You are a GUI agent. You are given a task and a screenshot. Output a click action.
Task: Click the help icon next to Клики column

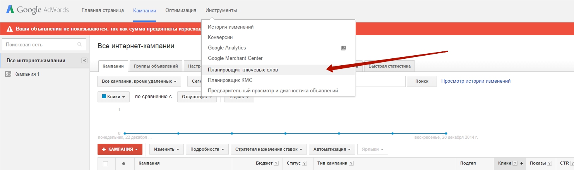pos(515,163)
